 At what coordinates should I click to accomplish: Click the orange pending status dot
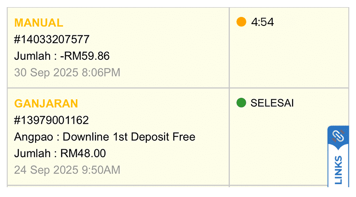point(241,22)
